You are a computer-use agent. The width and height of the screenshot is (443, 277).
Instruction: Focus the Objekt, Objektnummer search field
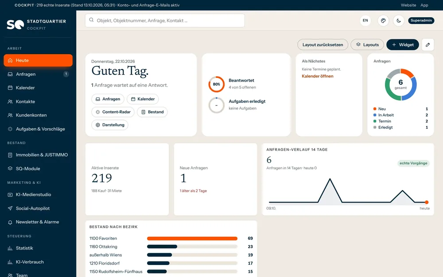pyautogui.click(x=165, y=21)
